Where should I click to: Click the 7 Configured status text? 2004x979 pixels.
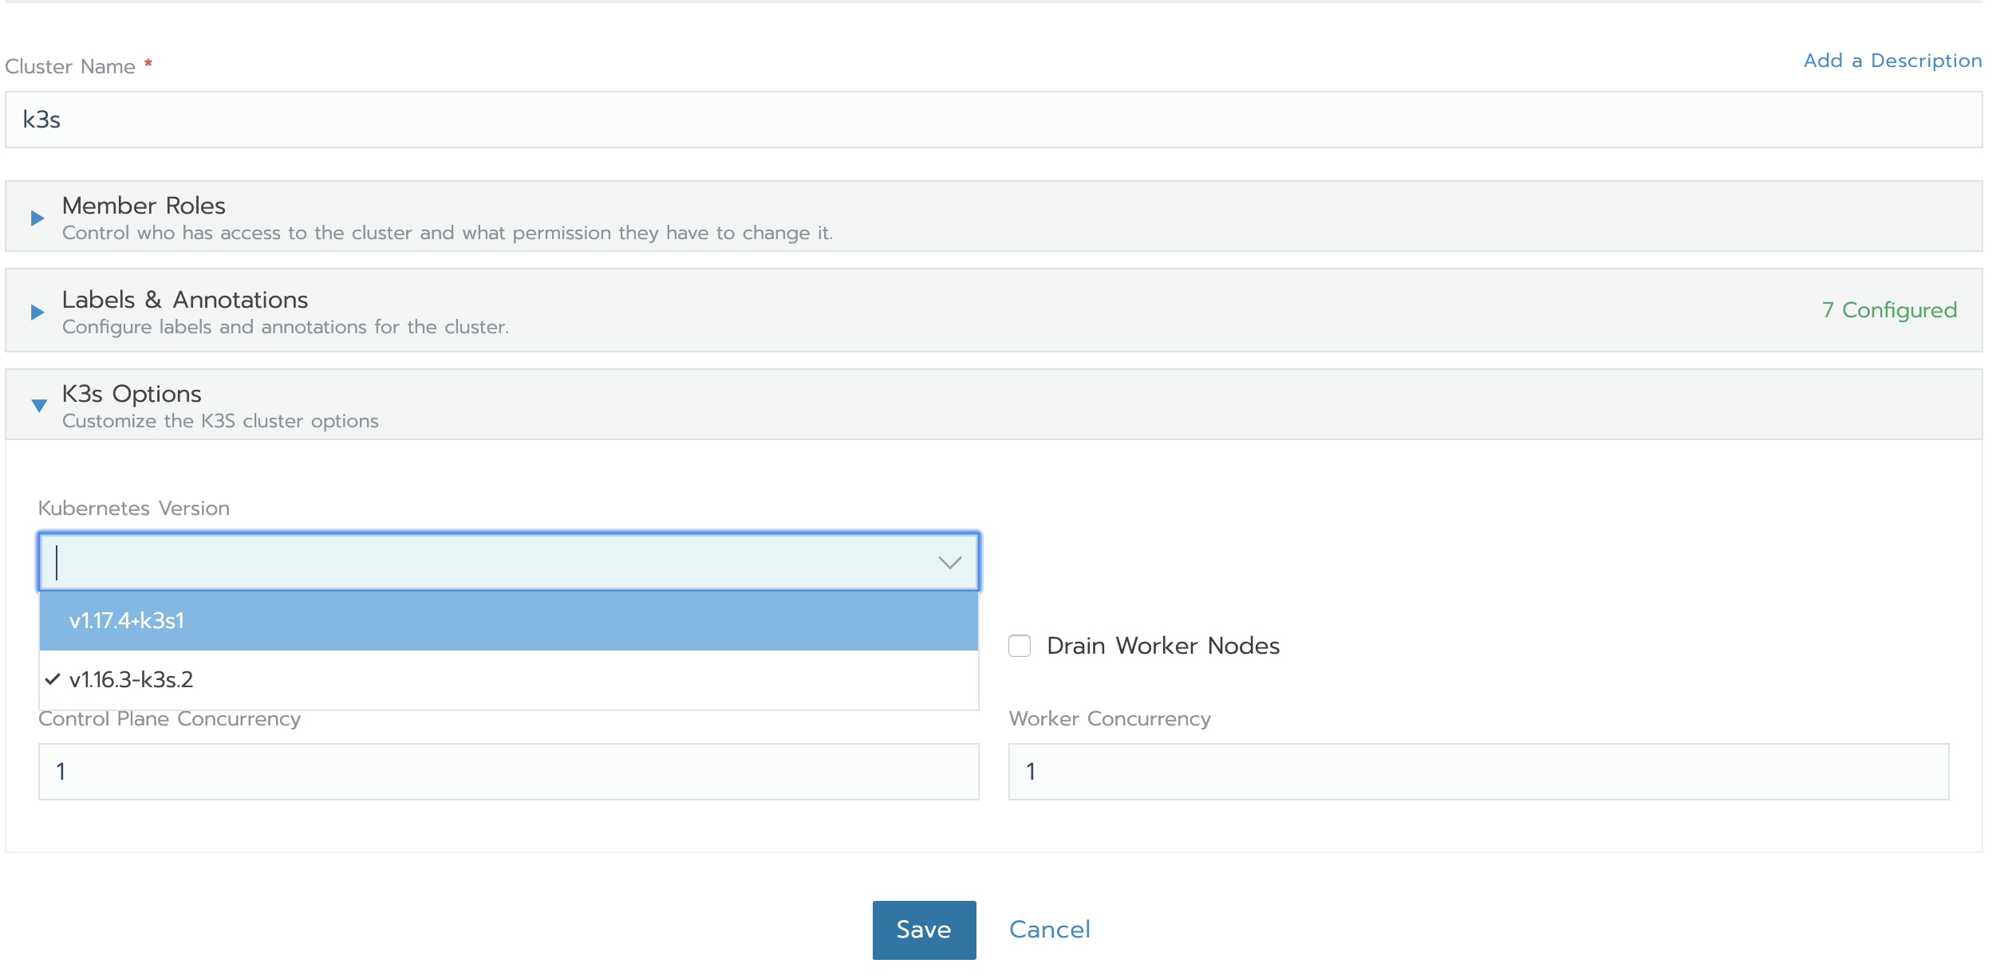click(x=1889, y=310)
